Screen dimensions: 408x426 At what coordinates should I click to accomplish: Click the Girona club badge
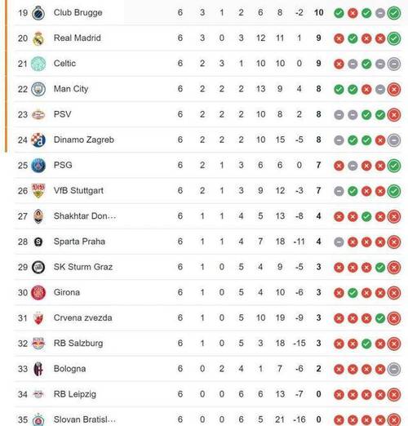[x=38, y=293]
